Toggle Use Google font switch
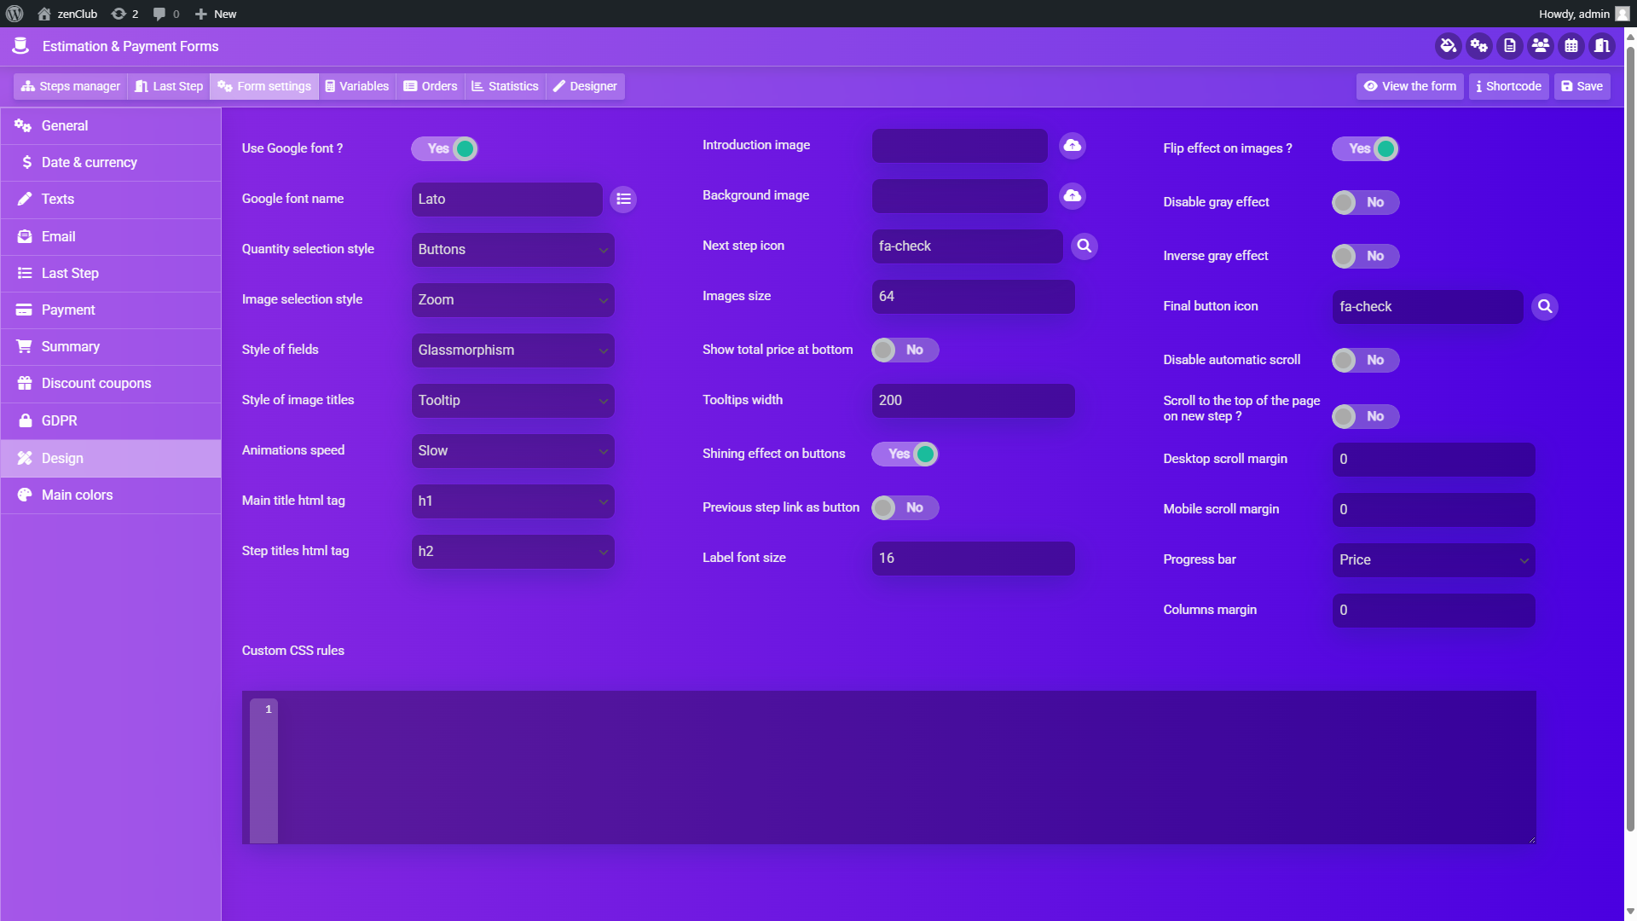The image size is (1637, 921). (444, 148)
